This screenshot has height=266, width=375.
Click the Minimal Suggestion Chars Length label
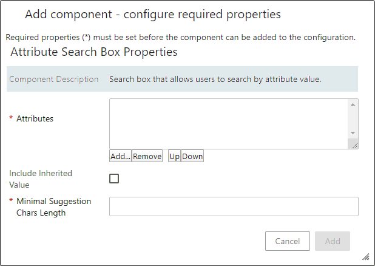(54, 207)
